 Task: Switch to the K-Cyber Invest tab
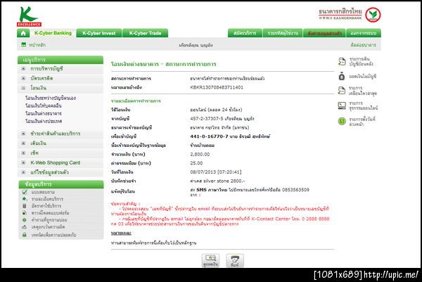[x=99, y=33]
